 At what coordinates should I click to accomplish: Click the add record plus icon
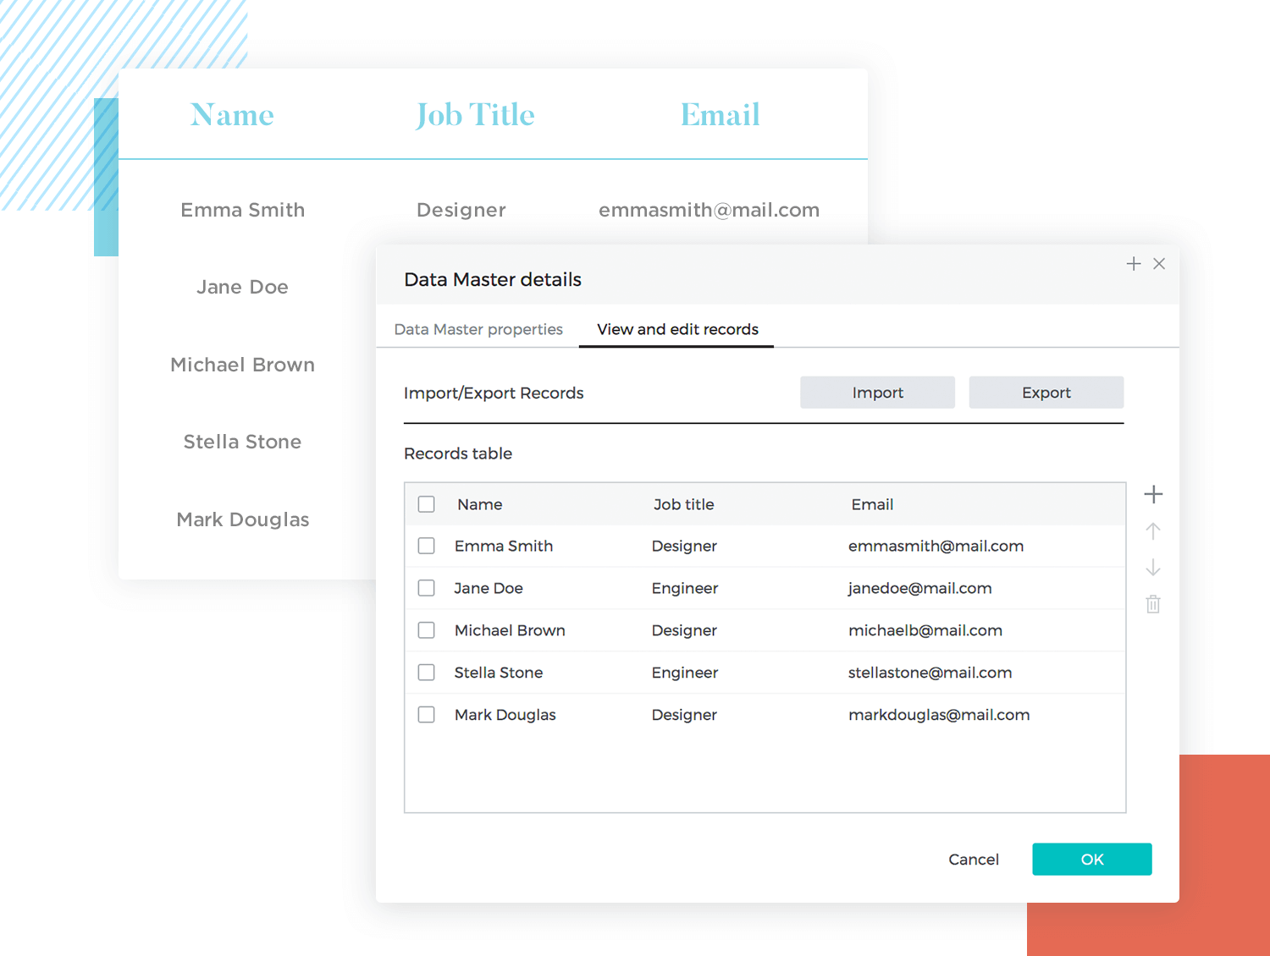click(x=1153, y=494)
